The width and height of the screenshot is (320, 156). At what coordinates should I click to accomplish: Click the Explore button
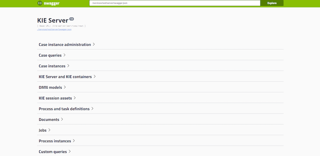click(272, 3)
